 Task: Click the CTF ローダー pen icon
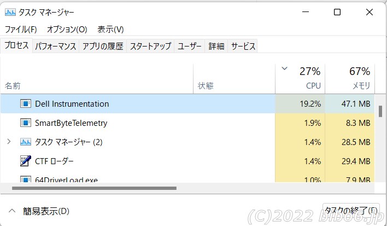[x=26, y=161]
